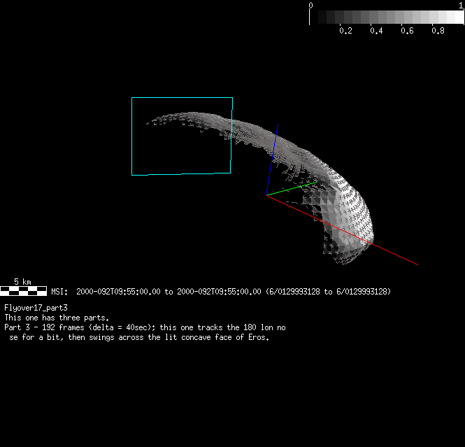The width and height of the screenshot is (465, 447).
Task: Click the 5 km checkered scale bar
Action: [x=24, y=291]
